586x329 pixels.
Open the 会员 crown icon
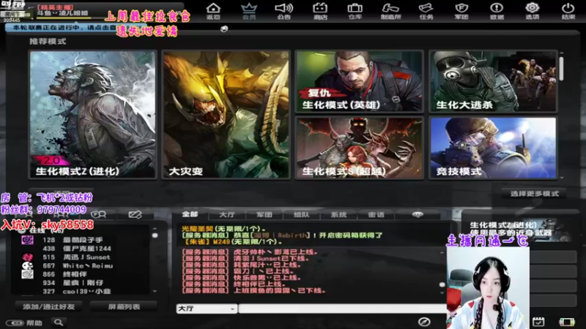248,11
